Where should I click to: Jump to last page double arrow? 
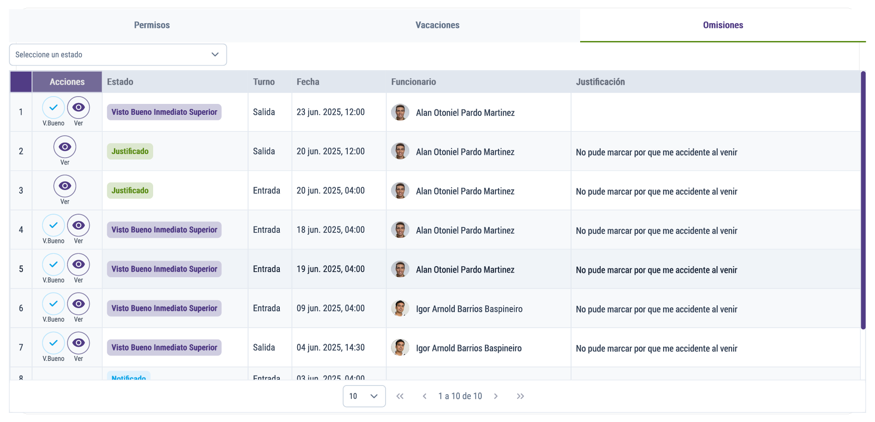pyautogui.click(x=520, y=396)
